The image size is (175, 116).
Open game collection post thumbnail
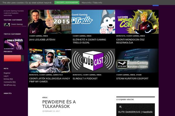(50, 61)
